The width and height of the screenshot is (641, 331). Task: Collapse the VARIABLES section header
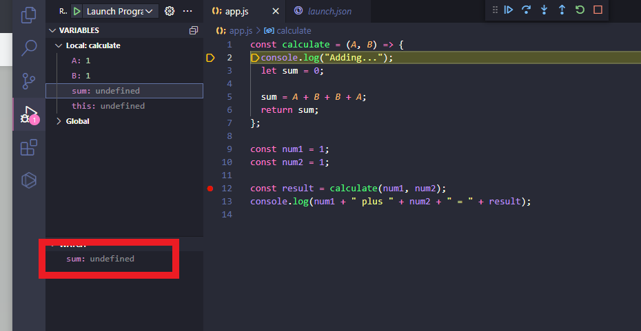79,30
